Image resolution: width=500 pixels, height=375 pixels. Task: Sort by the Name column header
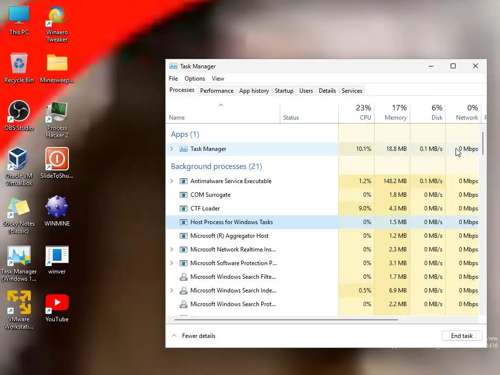coord(223,113)
